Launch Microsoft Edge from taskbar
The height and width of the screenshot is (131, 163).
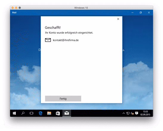41,113
